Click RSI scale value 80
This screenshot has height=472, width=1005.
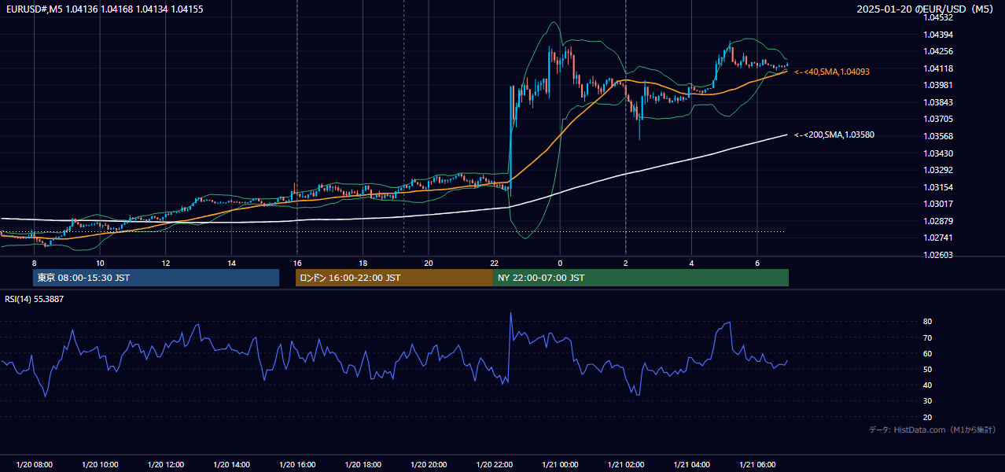[928, 322]
